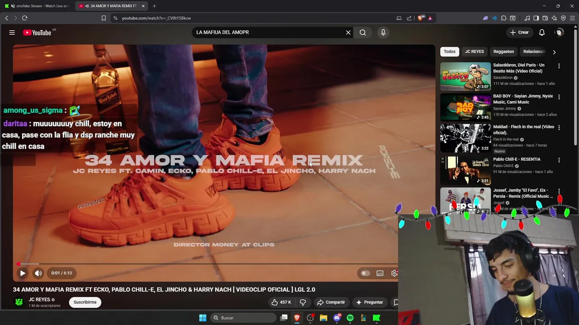Turn on video subtitles
The image size is (579, 325).
pos(380,273)
